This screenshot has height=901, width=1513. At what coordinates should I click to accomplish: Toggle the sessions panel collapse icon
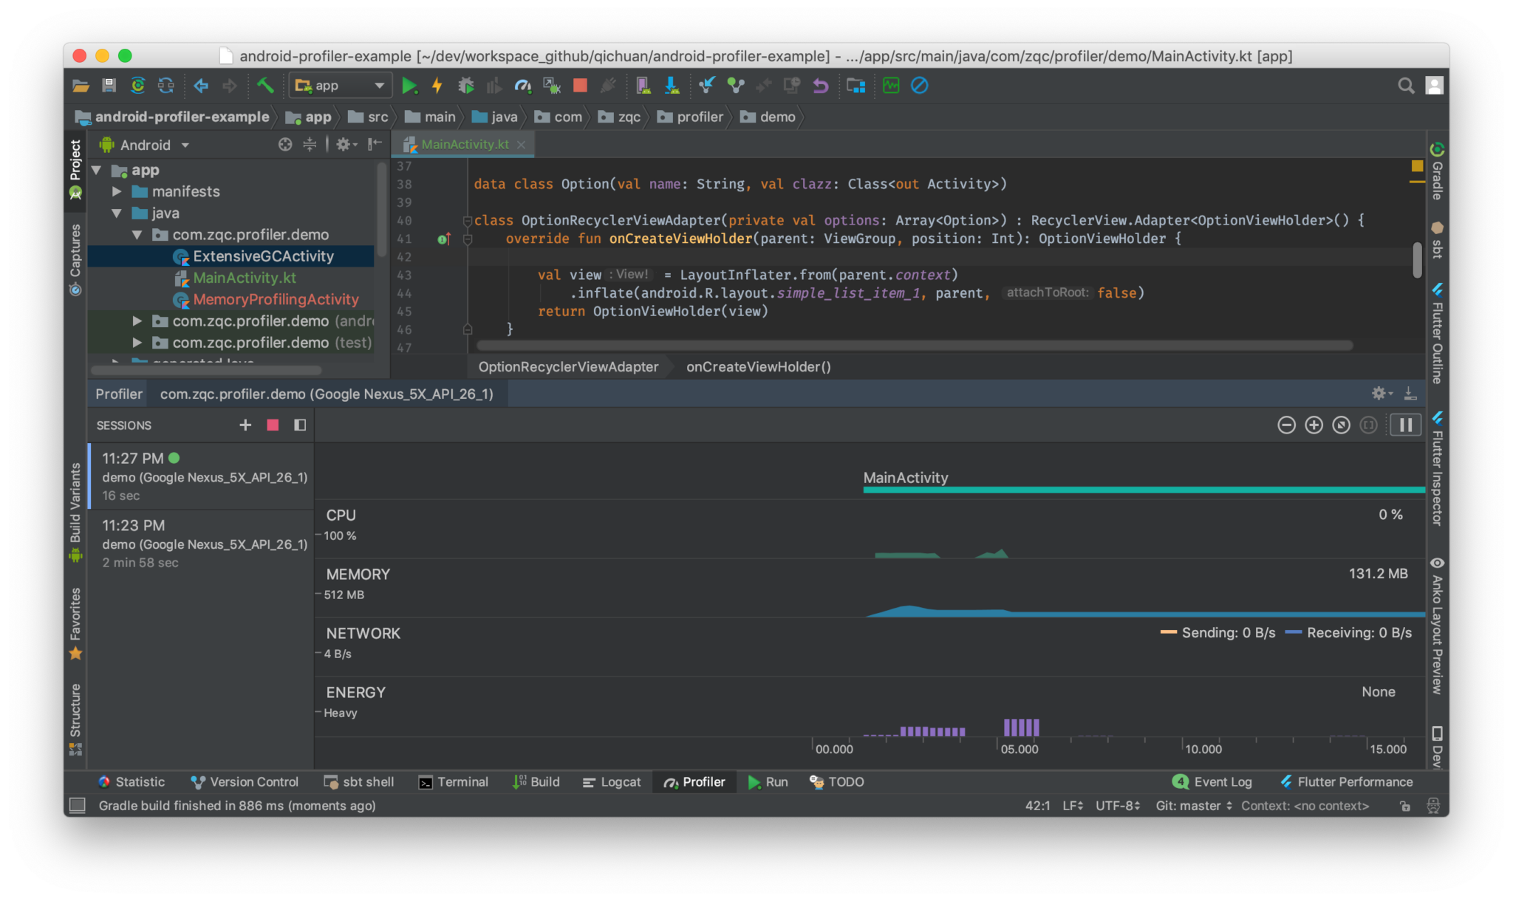[299, 425]
